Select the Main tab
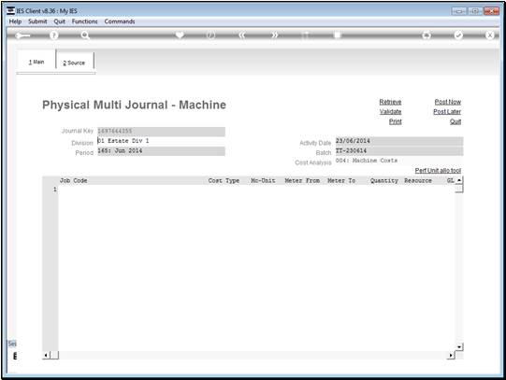The image size is (506, 380). pos(36,62)
